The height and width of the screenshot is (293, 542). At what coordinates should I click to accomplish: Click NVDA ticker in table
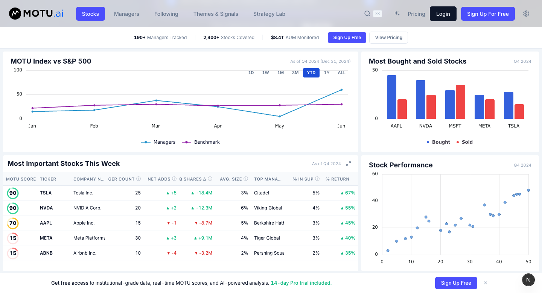pyautogui.click(x=46, y=208)
